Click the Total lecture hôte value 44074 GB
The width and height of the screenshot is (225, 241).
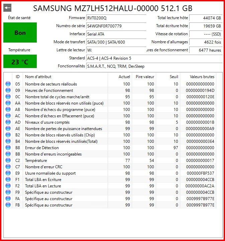(206, 18)
